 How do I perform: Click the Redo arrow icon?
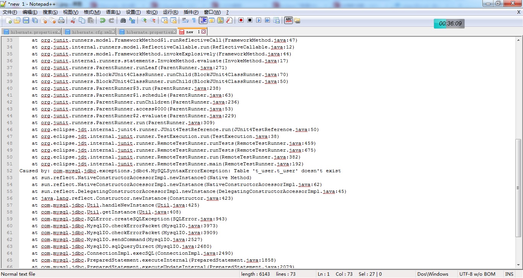111,20
